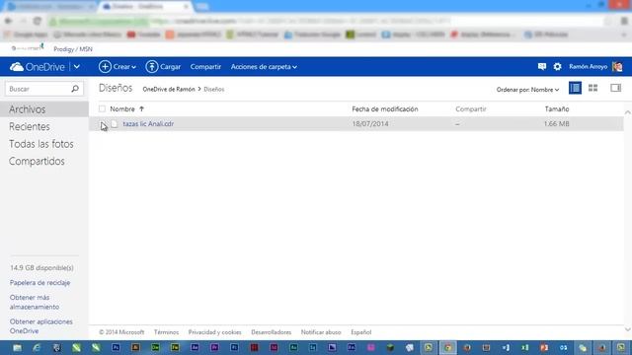Click the OneDrive cloud logo

click(16, 67)
